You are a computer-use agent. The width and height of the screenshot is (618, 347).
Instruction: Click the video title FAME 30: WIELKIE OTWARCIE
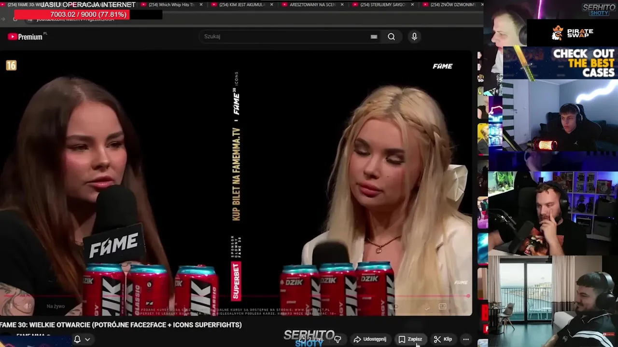click(121, 325)
